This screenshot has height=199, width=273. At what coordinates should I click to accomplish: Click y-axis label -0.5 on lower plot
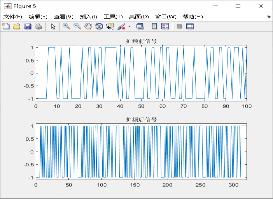[28, 164]
